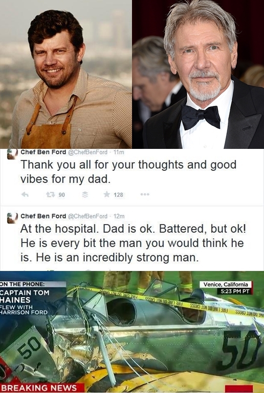Click the 12m timestamp on the hospital tweet
Image resolution: width=264 pixels, height=393 pixels.
[119, 216]
